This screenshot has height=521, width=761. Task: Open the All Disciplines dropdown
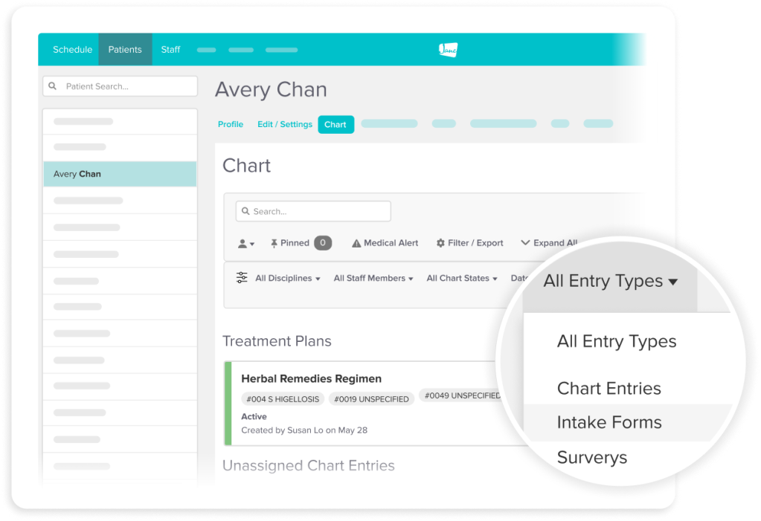pyautogui.click(x=287, y=277)
